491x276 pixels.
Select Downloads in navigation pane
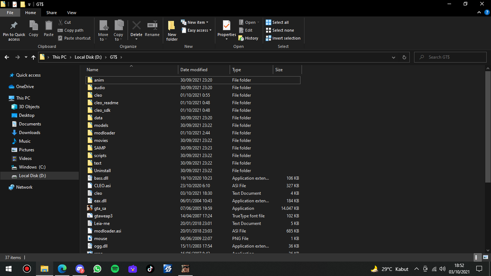tap(26, 133)
